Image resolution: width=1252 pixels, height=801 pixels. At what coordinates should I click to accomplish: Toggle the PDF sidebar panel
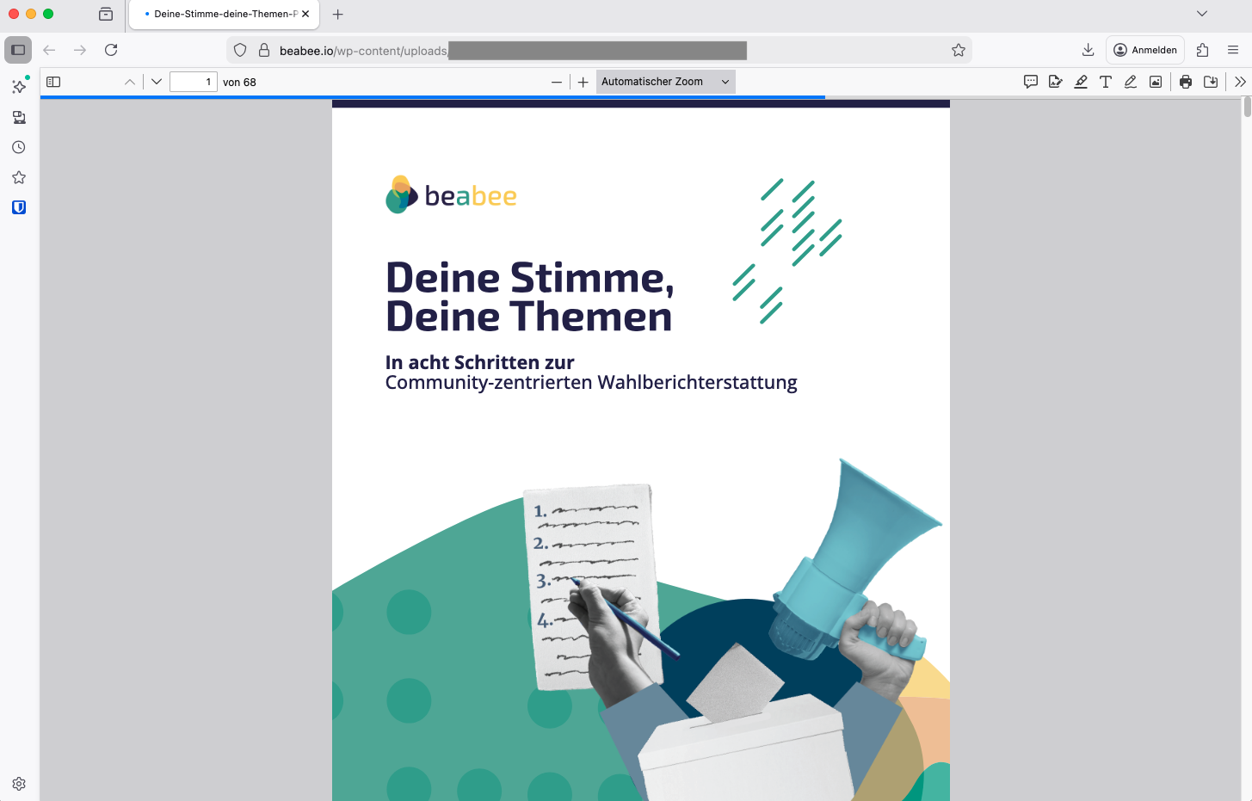pos(53,82)
